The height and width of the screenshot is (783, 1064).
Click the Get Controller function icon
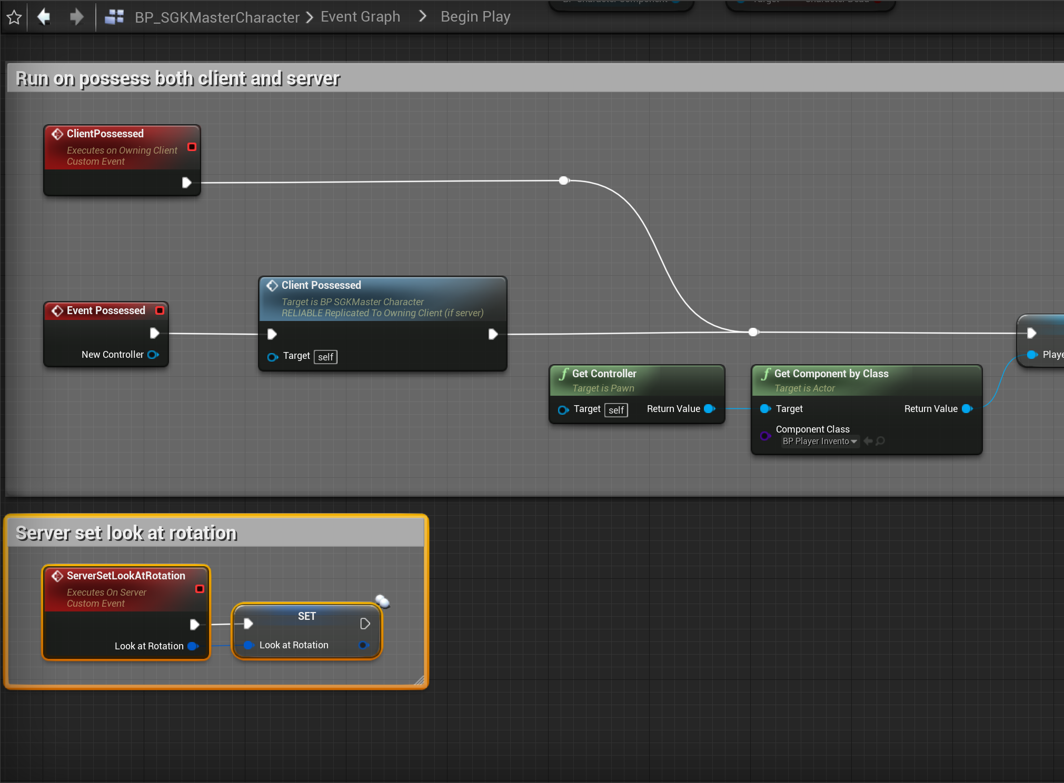coord(564,374)
